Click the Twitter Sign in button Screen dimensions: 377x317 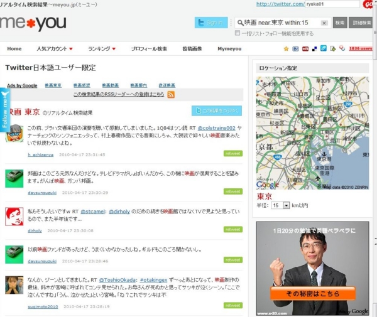pos(211,23)
